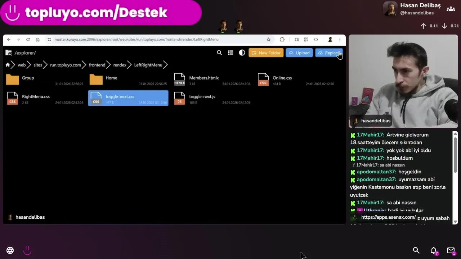This screenshot has width=461, height=259.
Task: Open the browser three-dot menu
Action: pos(340,40)
